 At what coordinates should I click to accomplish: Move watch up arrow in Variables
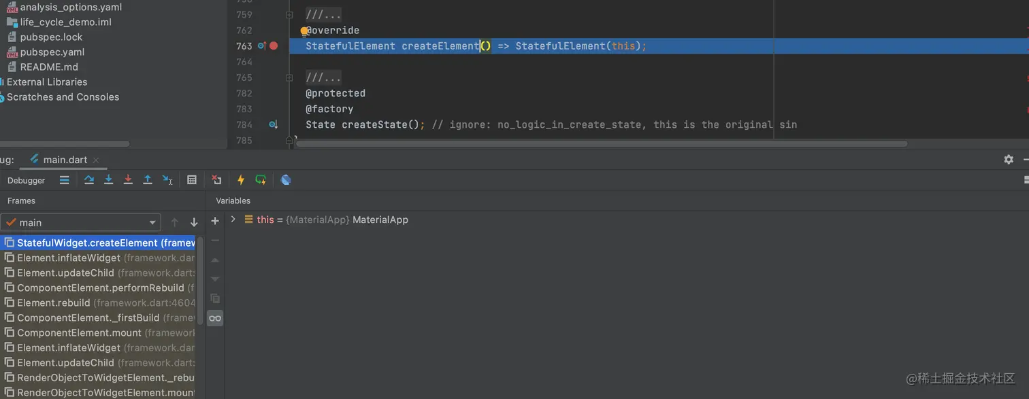tap(215, 260)
